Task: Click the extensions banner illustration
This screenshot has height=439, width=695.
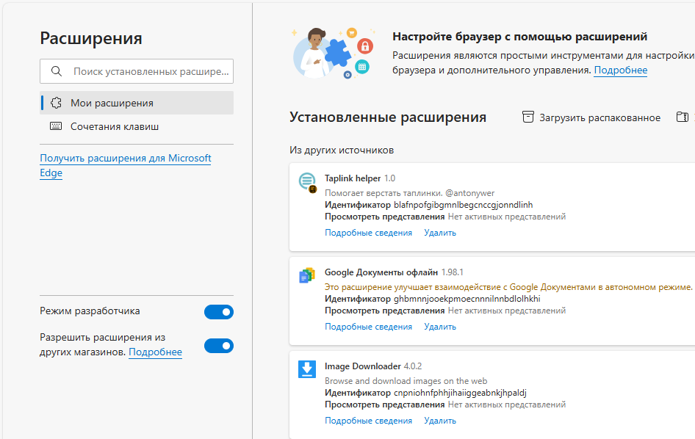Action: (334, 53)
